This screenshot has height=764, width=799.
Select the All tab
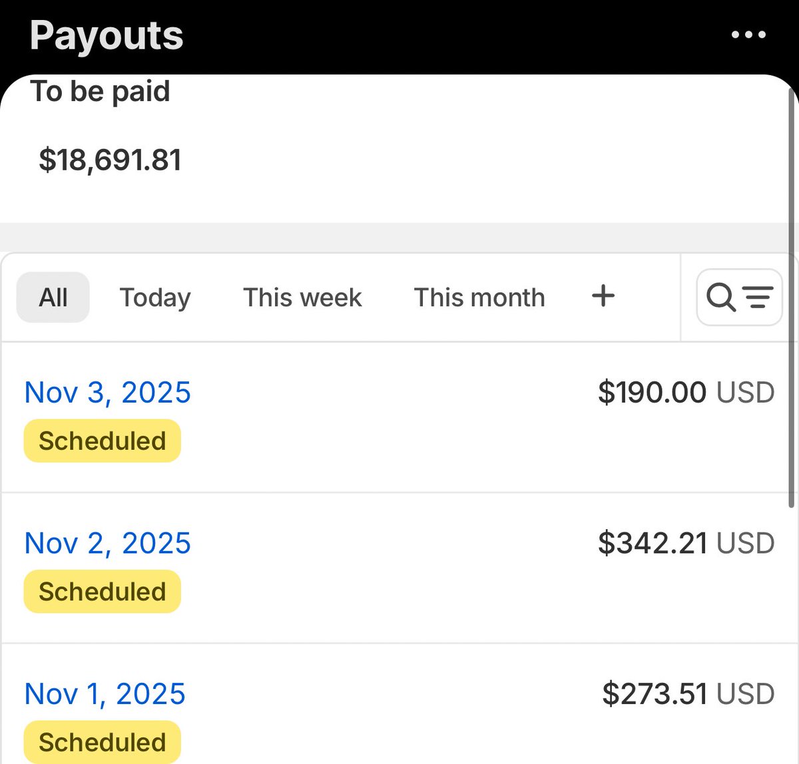pos(53,297)
